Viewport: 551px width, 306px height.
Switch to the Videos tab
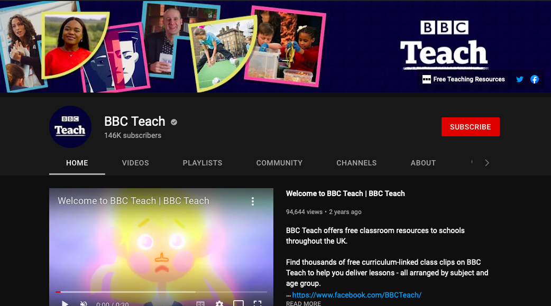click(135, 163)
